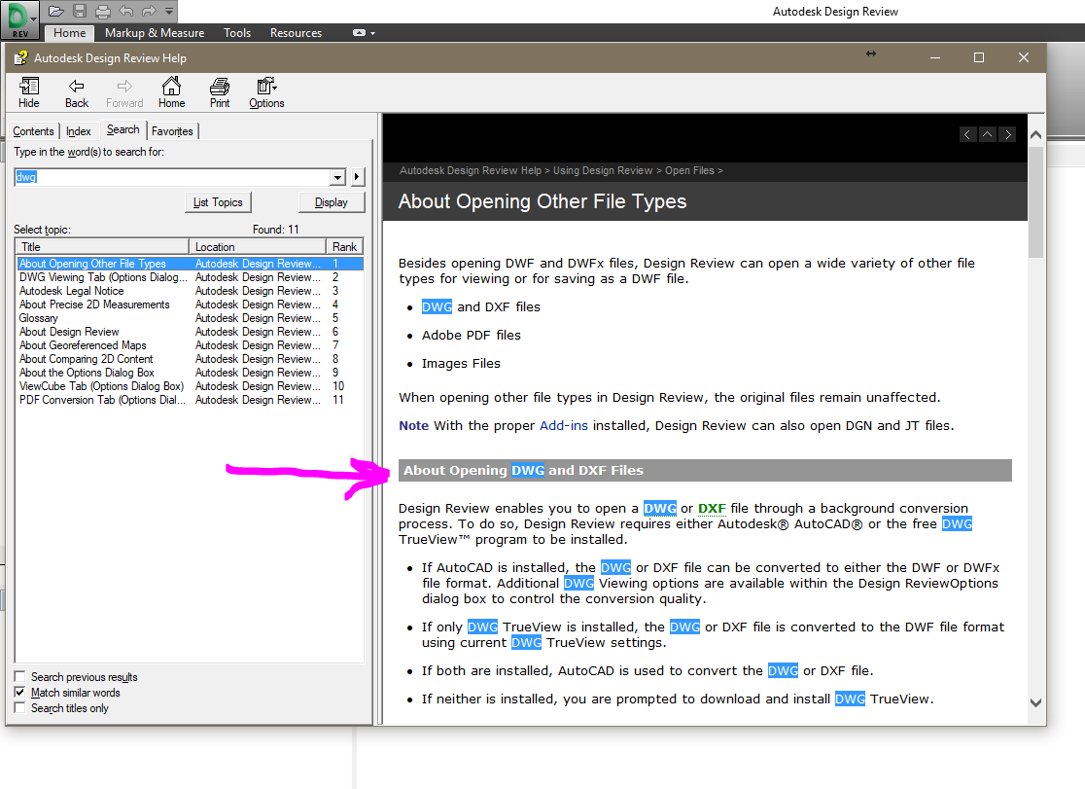Click the next topic arrow in help header

[1008, 134]
